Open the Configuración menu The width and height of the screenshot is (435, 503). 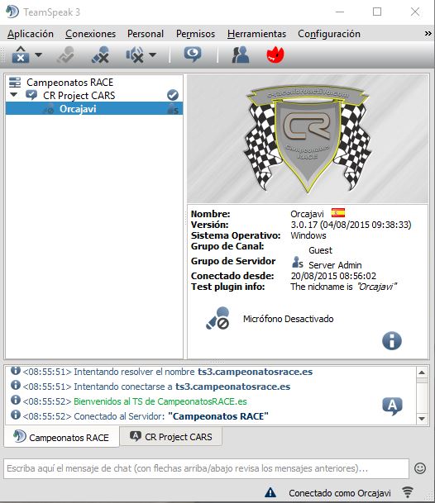(x=329, y=34)
